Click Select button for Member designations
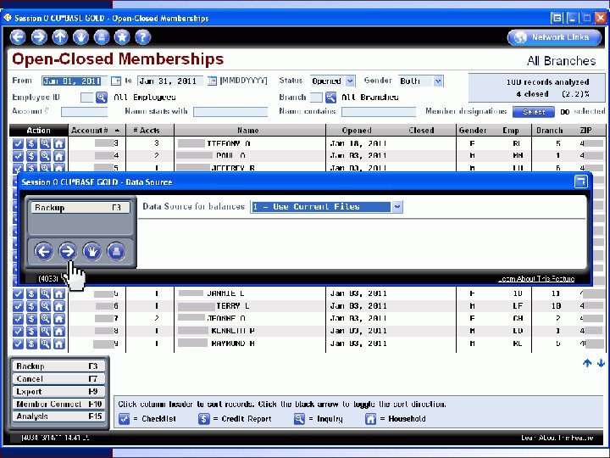The image size is (610, 458). [x=534, y=112]
